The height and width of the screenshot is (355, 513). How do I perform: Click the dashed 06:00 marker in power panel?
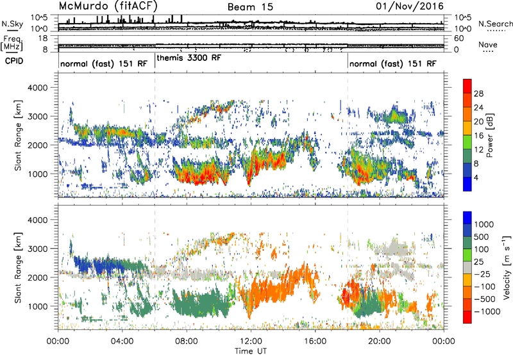[x=155, y=135]
